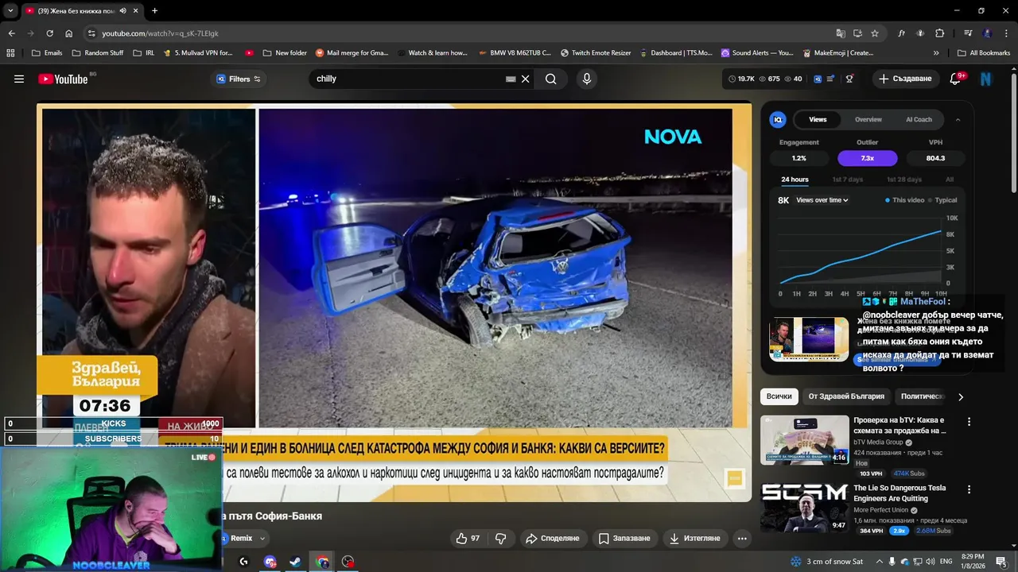This screenshot has width=1018, height=572.
Task: Open the YouTube guide hamburger menu
Action: point(19,79)
